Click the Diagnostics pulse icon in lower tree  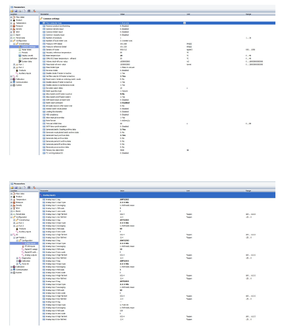pos(20,258)
